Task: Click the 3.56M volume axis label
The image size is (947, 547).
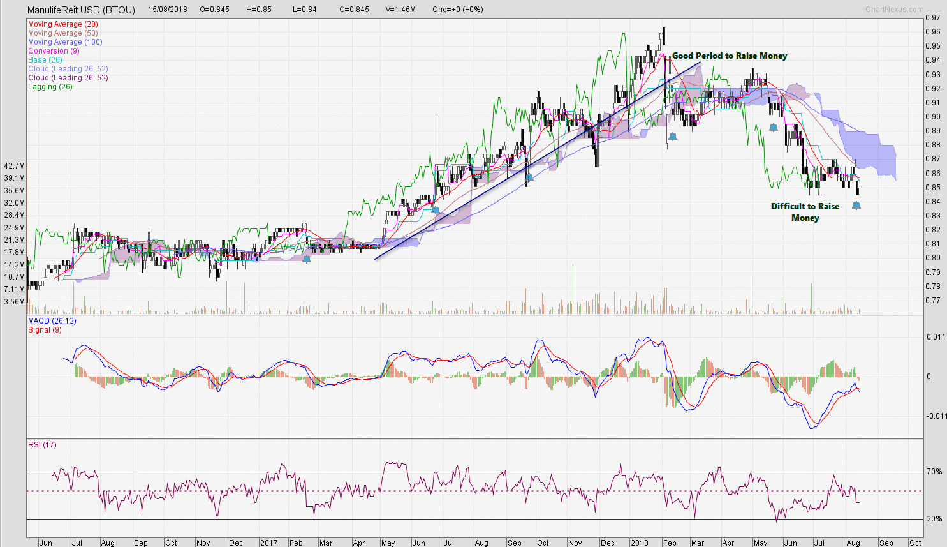Action: 14,302
